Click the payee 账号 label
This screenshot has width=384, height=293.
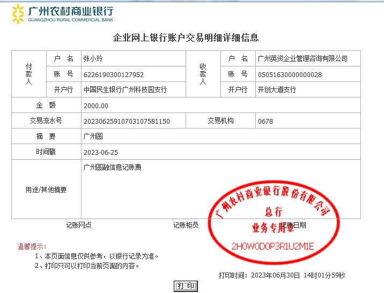pyautogui.click(x=238, y=74)
